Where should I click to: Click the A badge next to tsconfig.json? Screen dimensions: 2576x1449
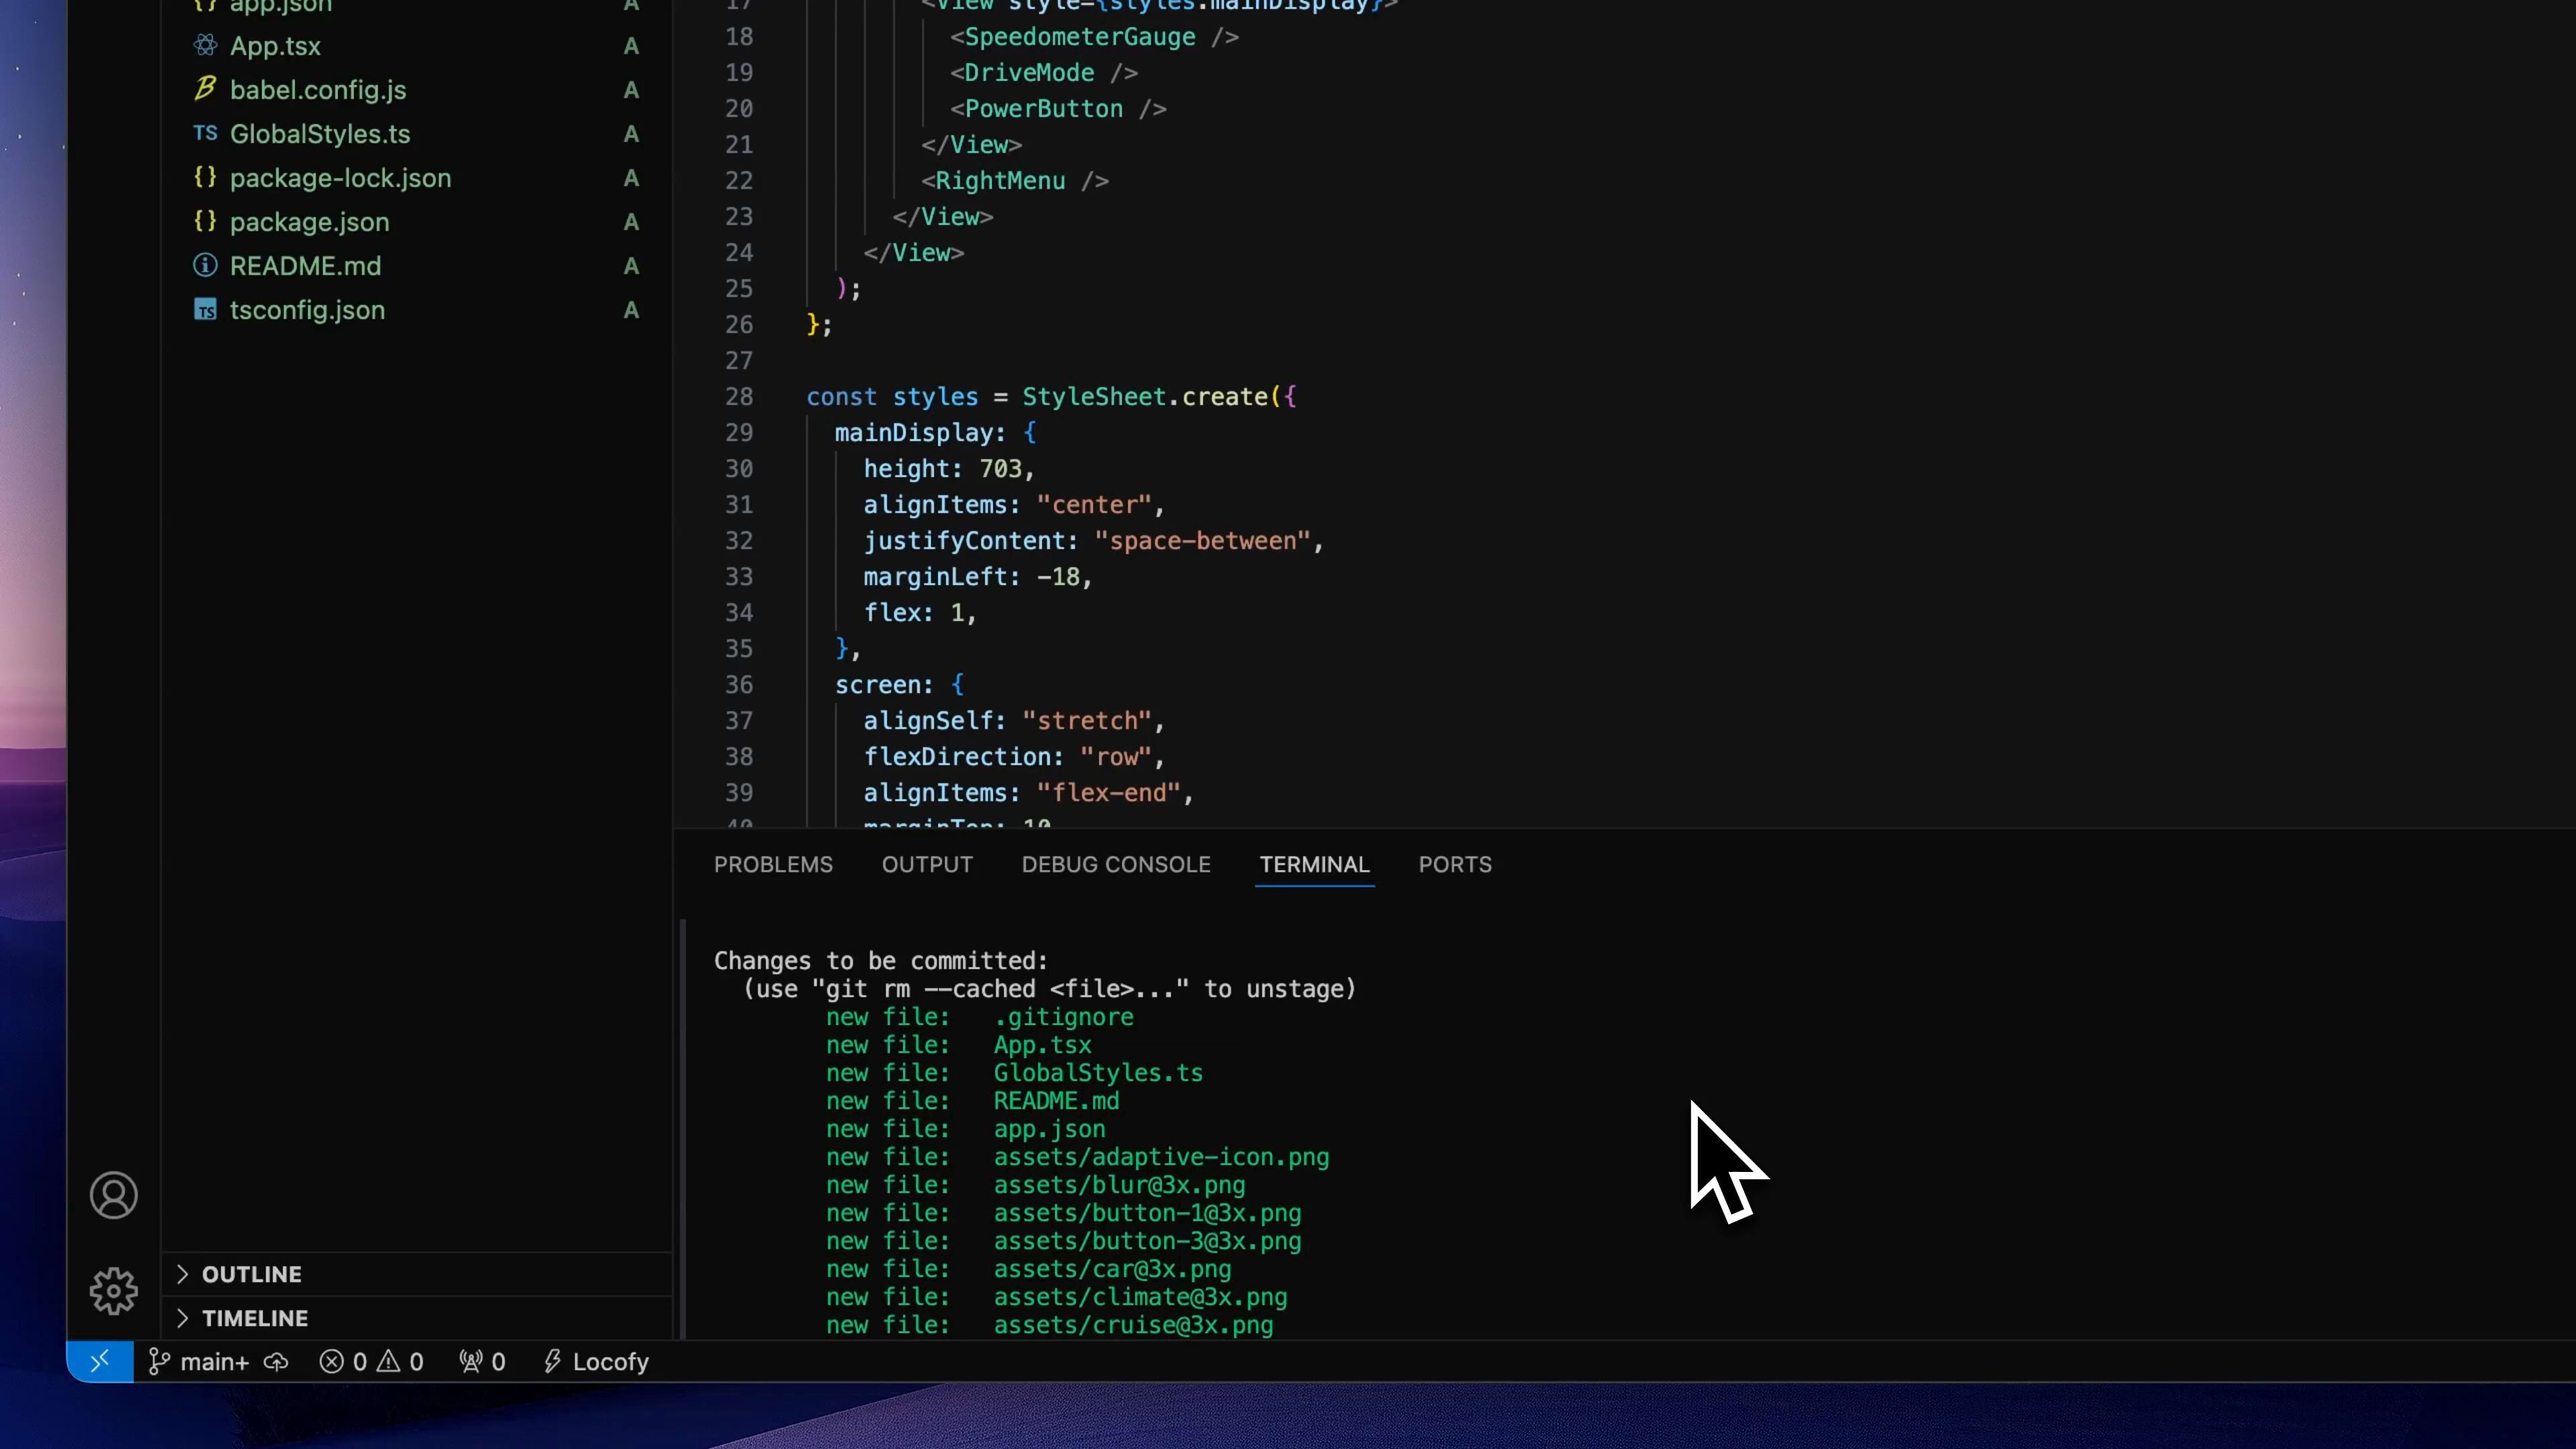[631, 310]
